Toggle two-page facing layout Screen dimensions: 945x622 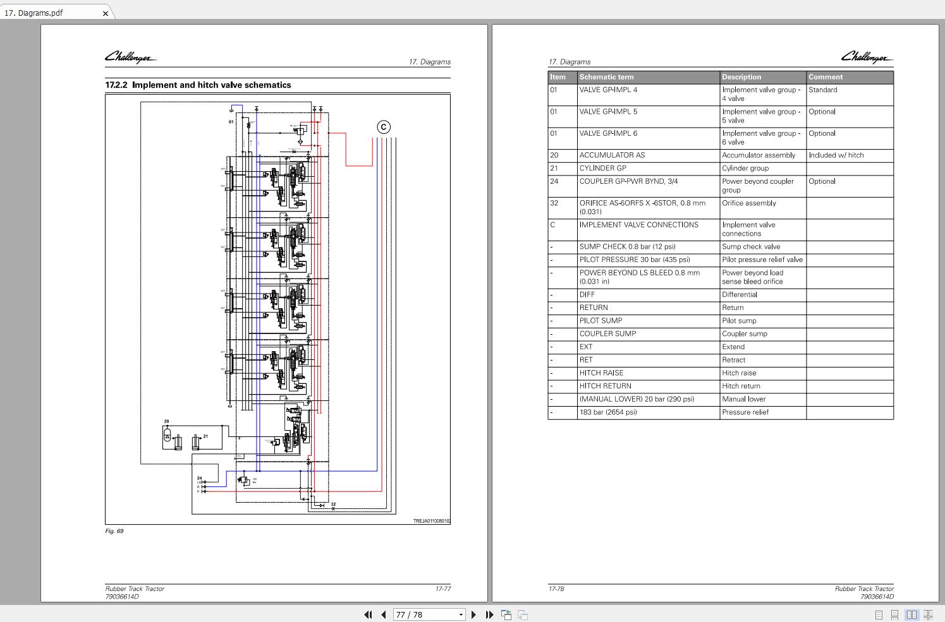tap(911, 614)
